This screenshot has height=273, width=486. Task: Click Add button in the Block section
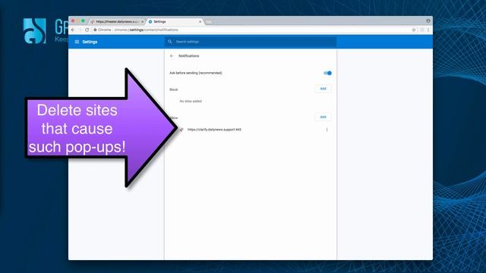tap(323, 89)
